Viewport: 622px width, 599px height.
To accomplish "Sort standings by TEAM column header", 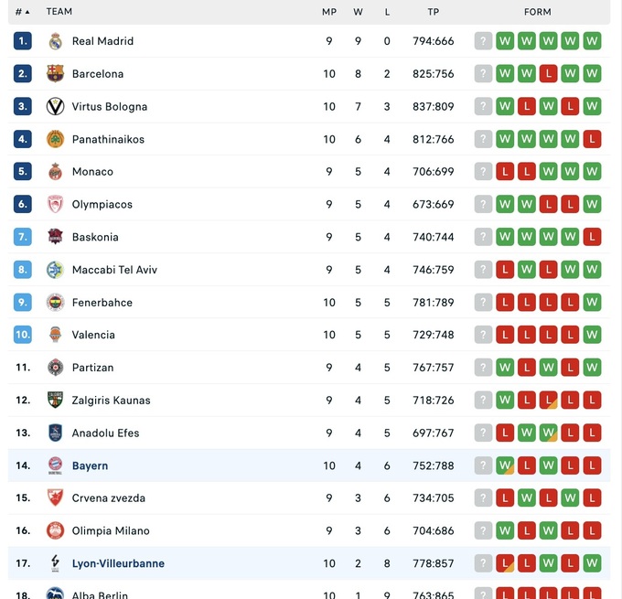I will pos(59,12).
